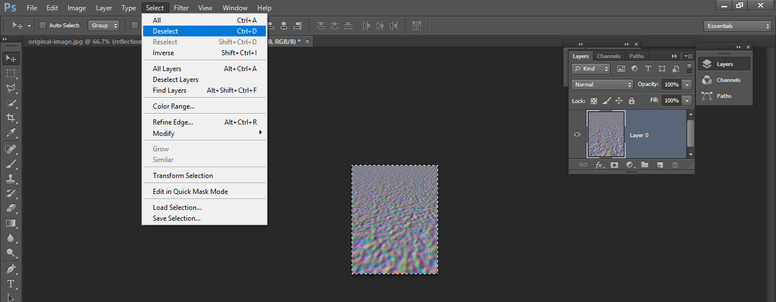Click Transform Selection menu entry
The image size is (776, 302).
[x=205, y=176]
